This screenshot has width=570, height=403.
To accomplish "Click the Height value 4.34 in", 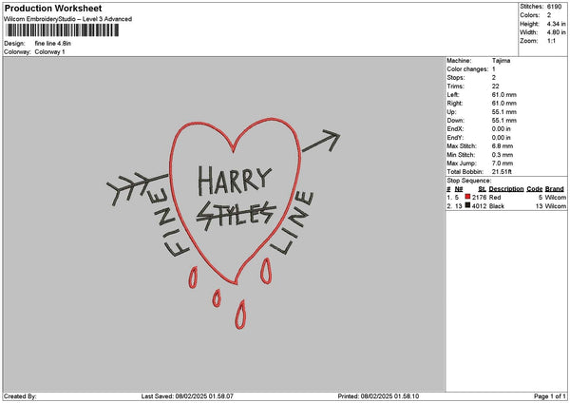I will [556, 24].
